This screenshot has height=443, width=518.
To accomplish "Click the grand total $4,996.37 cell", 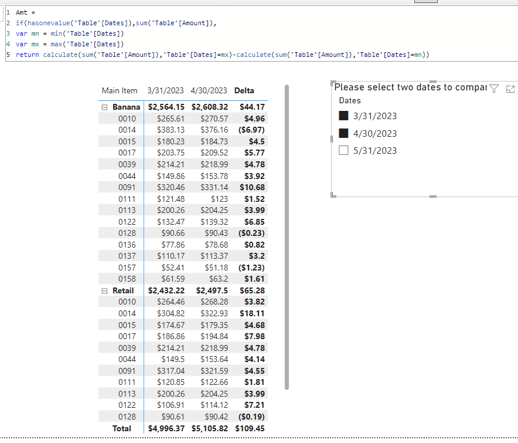I will 166,428.
